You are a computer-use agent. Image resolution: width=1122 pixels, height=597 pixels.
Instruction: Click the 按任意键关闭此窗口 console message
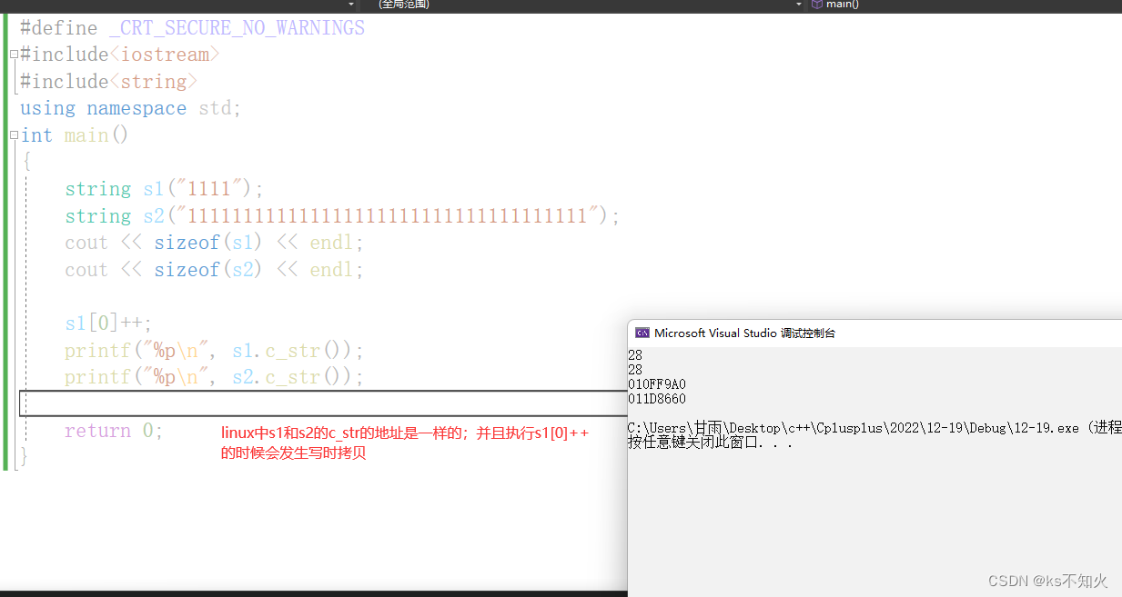tap(710, 443)
